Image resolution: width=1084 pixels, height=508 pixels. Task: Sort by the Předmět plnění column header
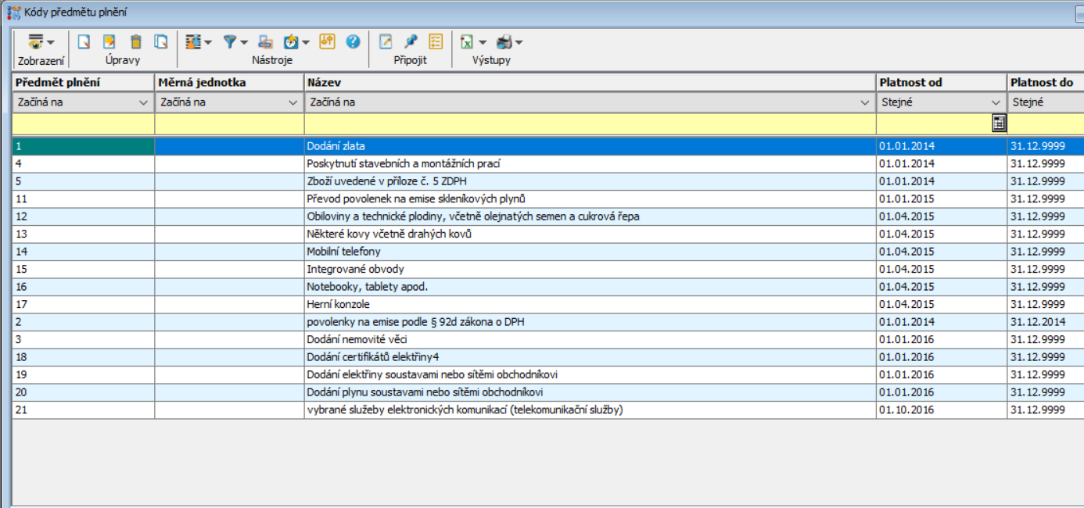point(84,82)
